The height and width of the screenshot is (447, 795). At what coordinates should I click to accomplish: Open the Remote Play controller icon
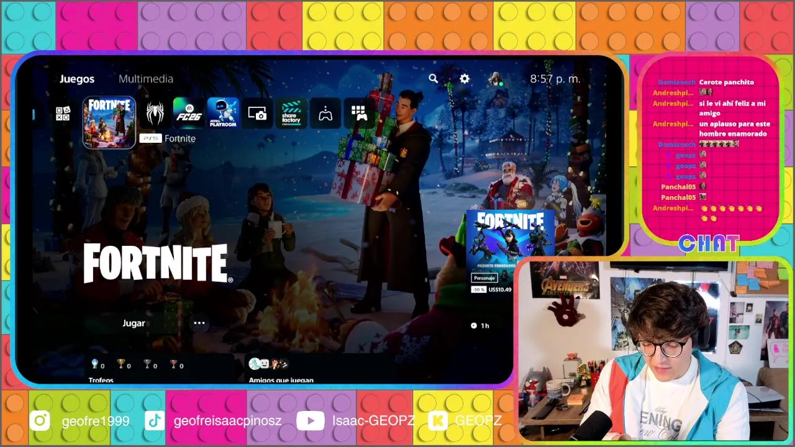(325, 113)
